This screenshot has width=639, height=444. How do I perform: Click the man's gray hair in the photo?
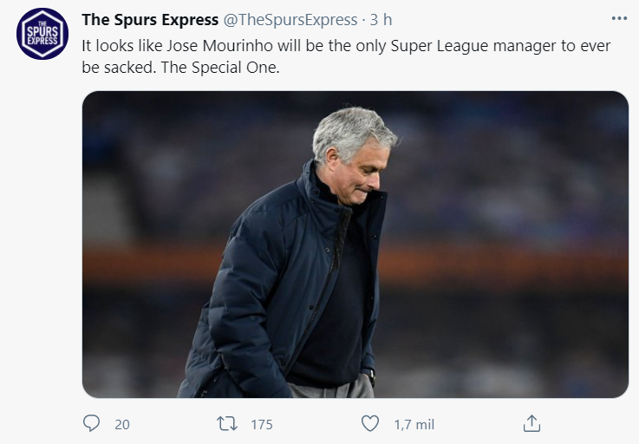tap(351, 128)
